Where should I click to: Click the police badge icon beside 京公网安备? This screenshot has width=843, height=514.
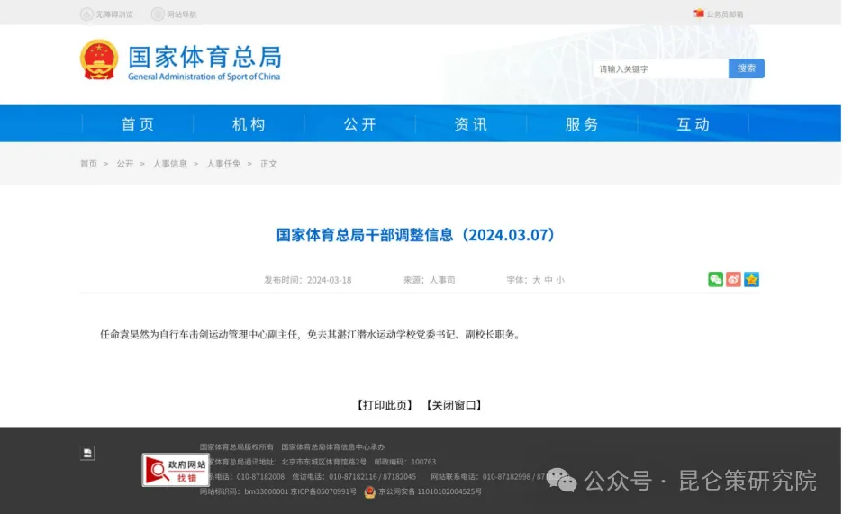[x=370, y=492]
